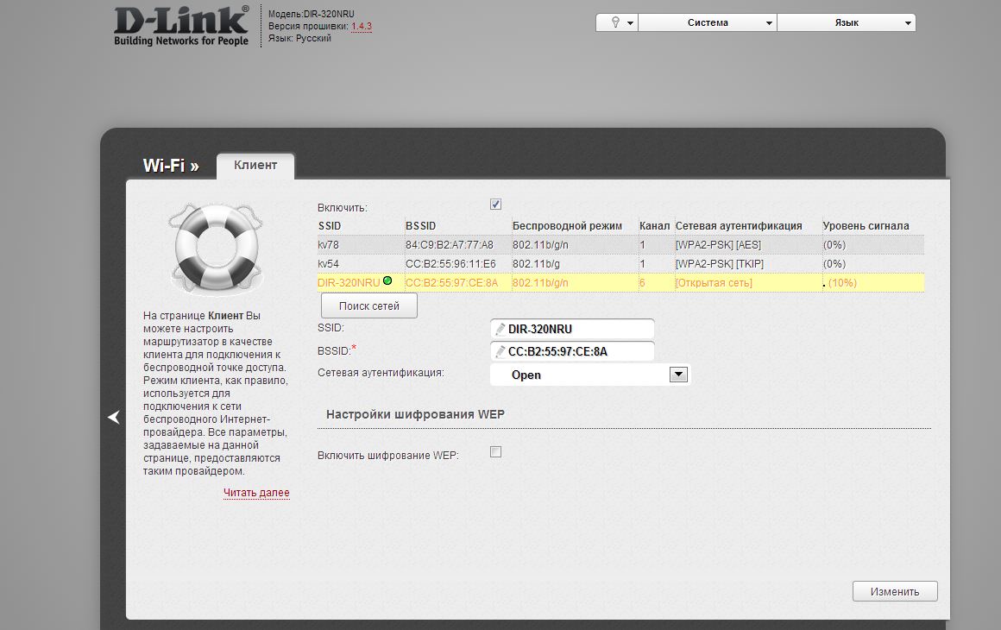Image resolution: width=1001 pixels, height=630 pixels.
Task: Open the Читать далее link
Action: pos(256,493)
